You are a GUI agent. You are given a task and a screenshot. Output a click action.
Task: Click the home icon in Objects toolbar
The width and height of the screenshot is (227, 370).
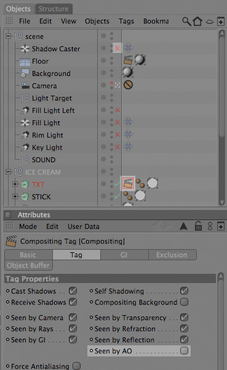pyautogui.click(x=197, y=21)
